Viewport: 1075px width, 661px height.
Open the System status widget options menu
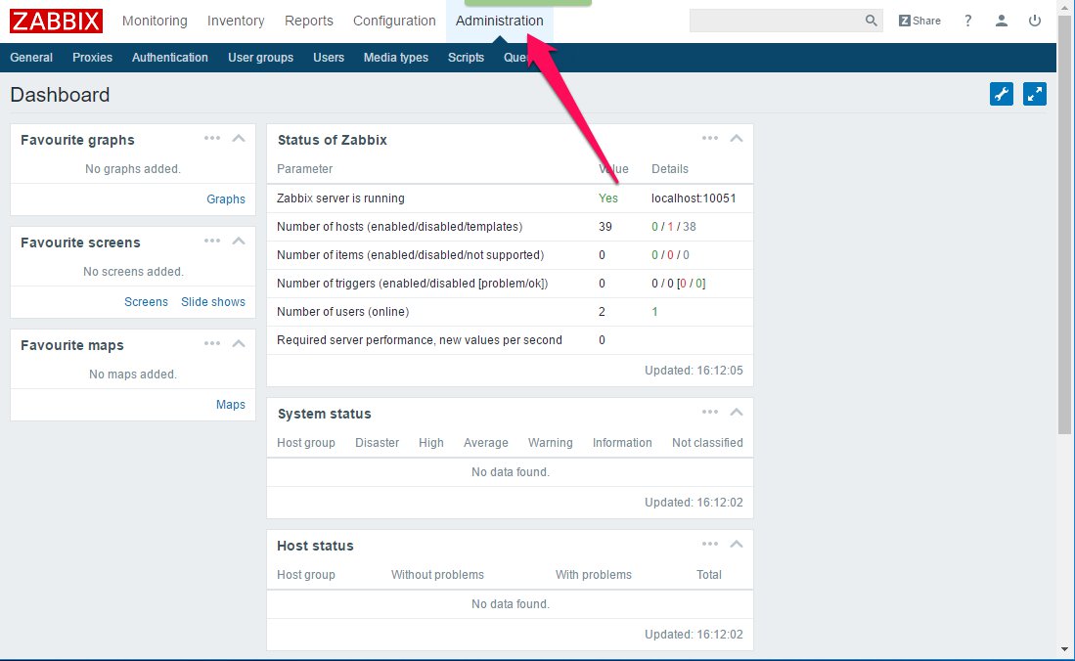click(709, 412)
